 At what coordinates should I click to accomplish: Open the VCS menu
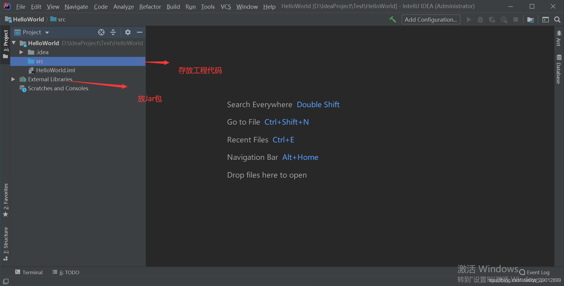tap(226, 6)
